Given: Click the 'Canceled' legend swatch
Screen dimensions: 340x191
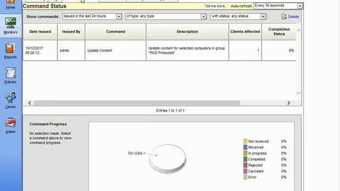Looking at the screenshot, I should click(x=245, y=171).
